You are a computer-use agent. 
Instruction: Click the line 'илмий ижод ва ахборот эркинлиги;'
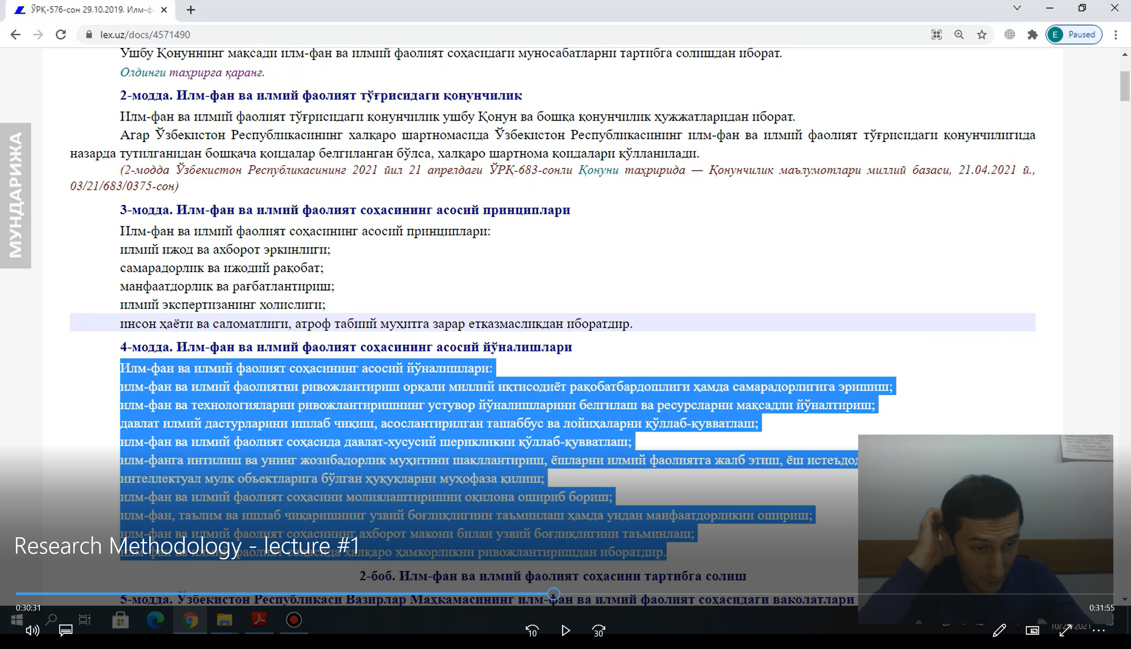click(x=225, y=250)
